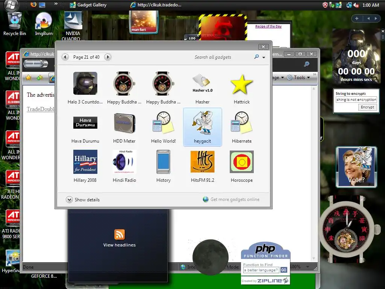The image size is (385, 289).
Task: Select the History gadget
Action: pos(163,166)
